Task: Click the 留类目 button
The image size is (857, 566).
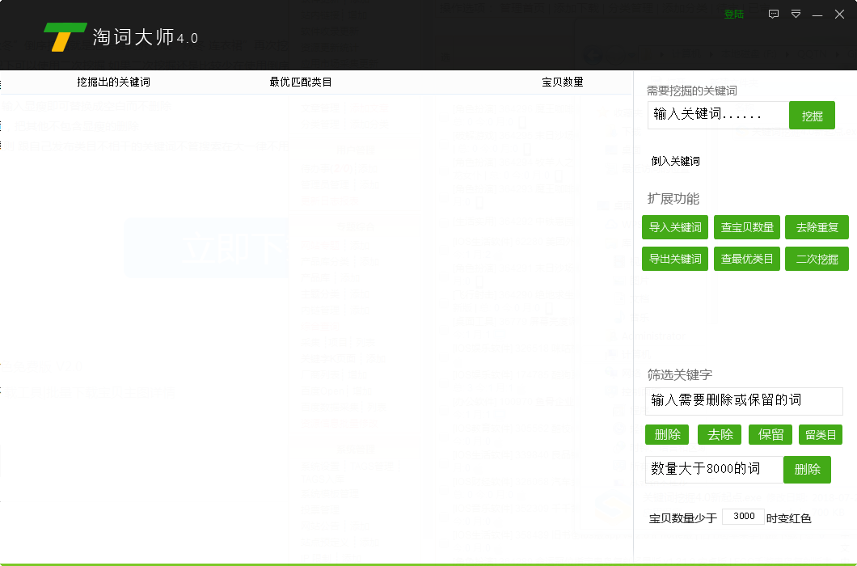Action: pos(821,435)
